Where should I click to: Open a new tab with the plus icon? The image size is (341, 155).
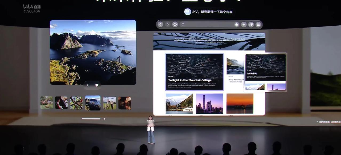coord(244,25)
